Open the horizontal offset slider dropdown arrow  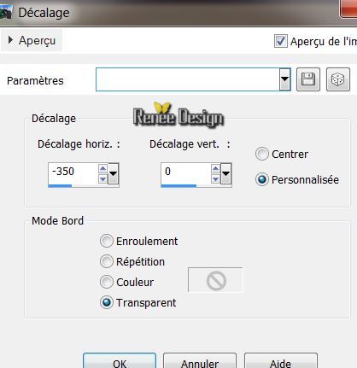(x=113, y=173)
